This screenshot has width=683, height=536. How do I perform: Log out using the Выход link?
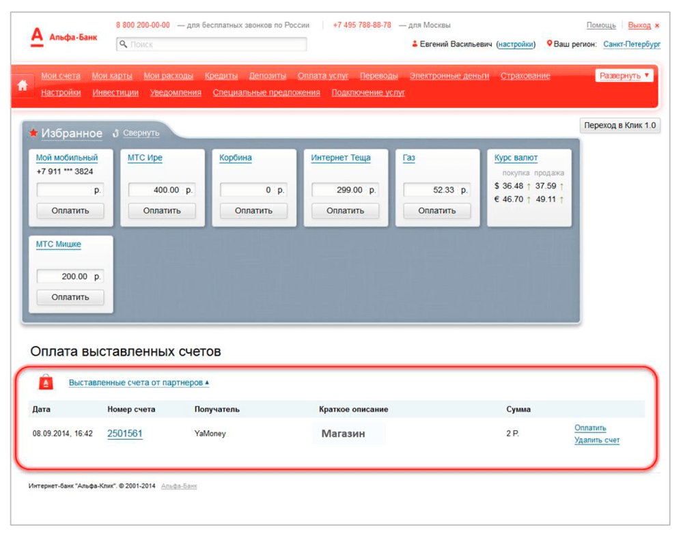[639, 25]
